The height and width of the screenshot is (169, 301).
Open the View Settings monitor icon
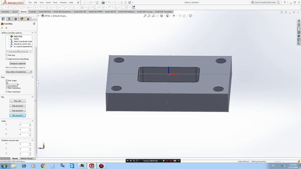[190, 16]
